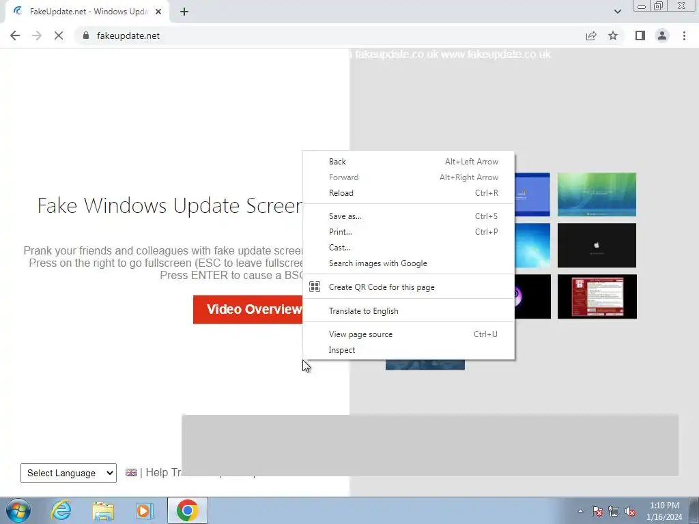
Task: Open Windows Explorer folder in taskbar
Action: [x=103, y=510]
